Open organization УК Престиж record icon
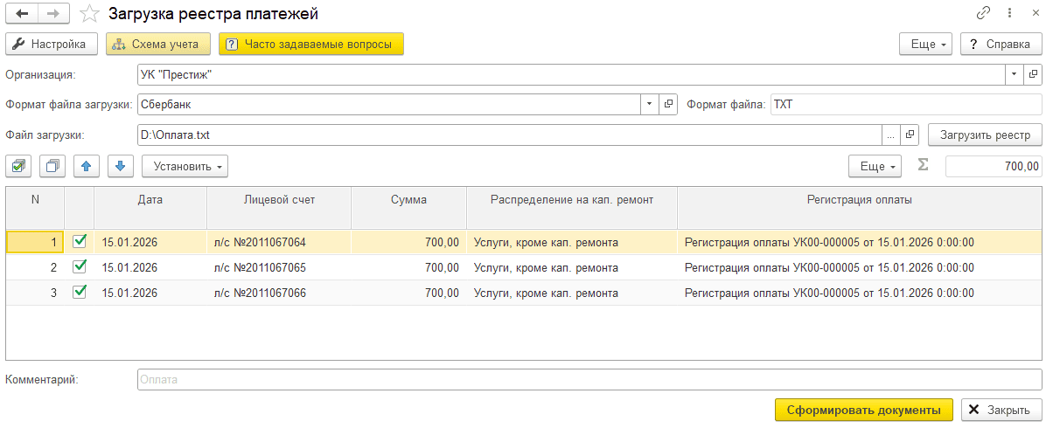 point(1033,75)
